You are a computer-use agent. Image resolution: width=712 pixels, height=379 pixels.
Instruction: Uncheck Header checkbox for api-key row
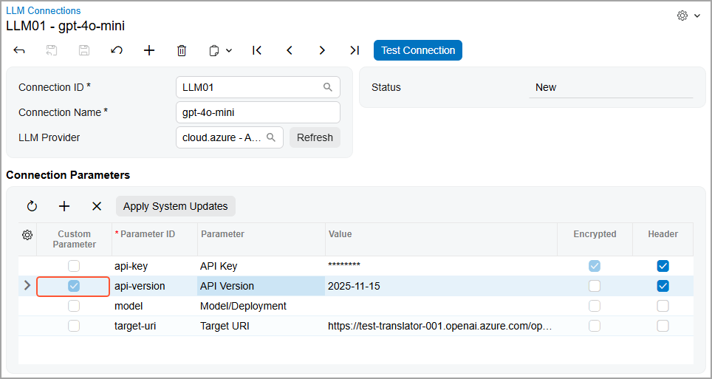[663, 266]
